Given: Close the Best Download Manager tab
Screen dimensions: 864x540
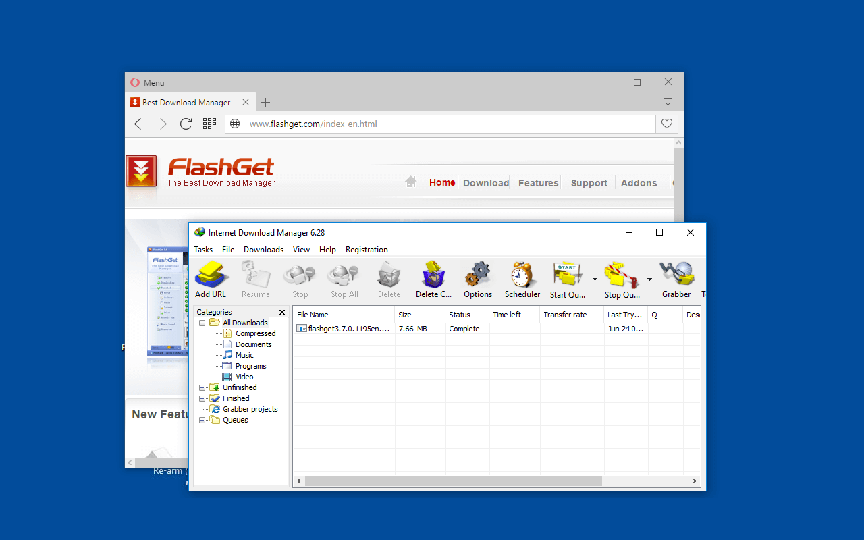Looking at the screenshot, I should point(246,103).
